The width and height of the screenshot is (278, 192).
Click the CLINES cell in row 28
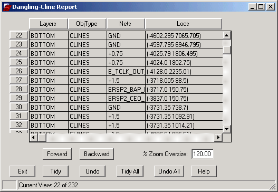(88, 89)
